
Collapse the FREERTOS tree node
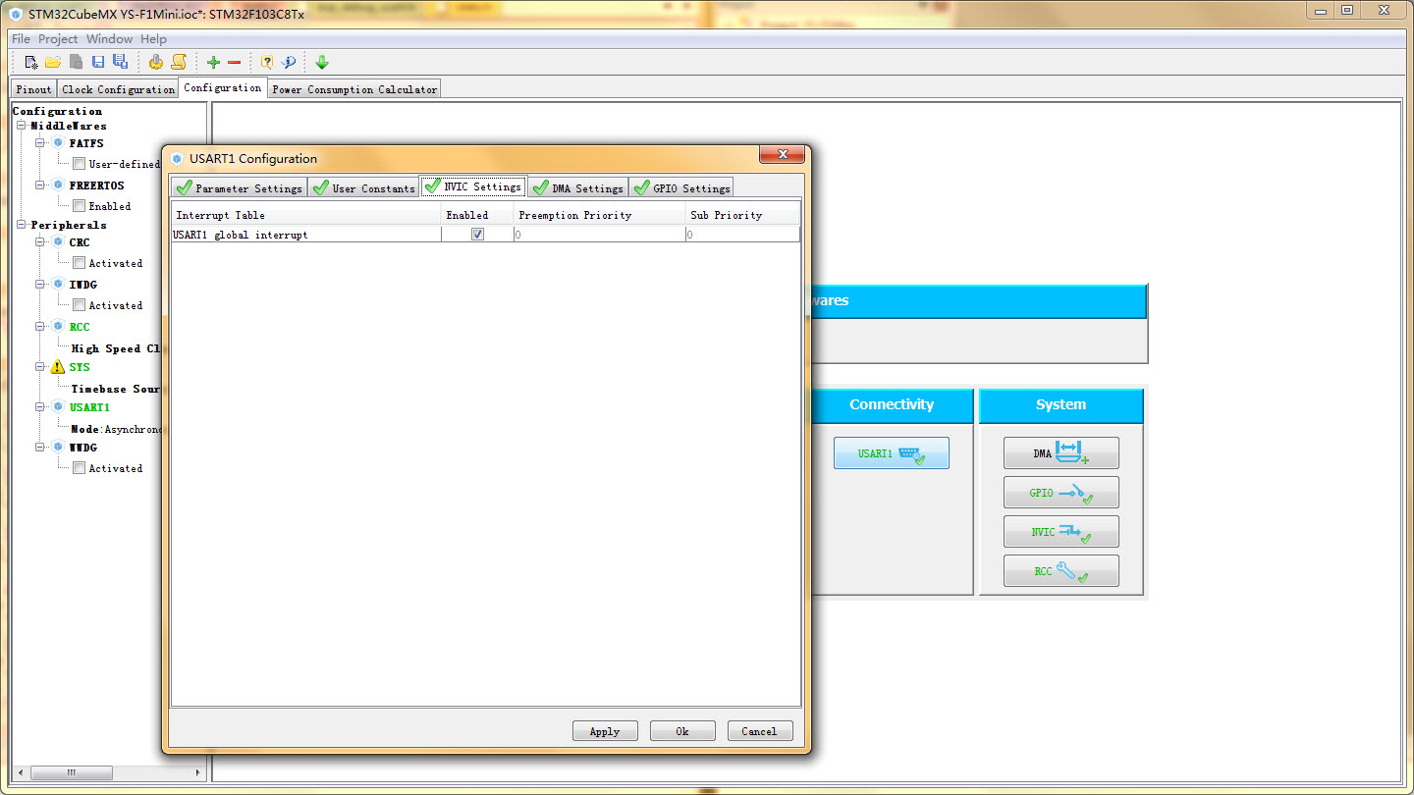(41, 185)
